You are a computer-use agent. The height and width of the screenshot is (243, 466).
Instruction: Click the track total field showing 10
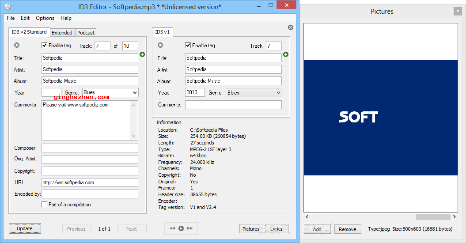[130, 46]
